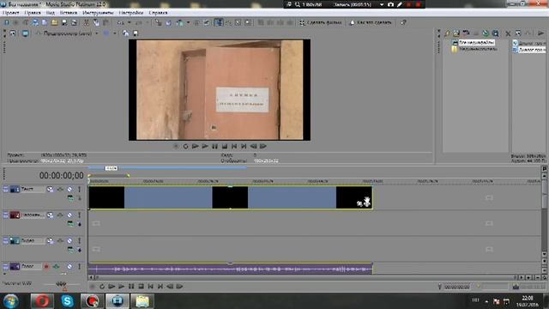The width and height of the screenshot is (549, 309).
Task: Select the Envelope Edit tool
Action: (228, 22)
